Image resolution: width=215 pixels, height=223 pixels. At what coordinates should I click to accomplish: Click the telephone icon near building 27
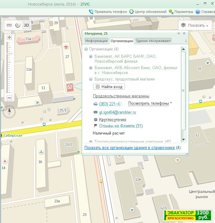point(66,47)
